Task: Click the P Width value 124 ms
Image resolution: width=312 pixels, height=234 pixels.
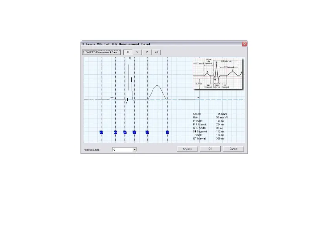Action: 220,121
